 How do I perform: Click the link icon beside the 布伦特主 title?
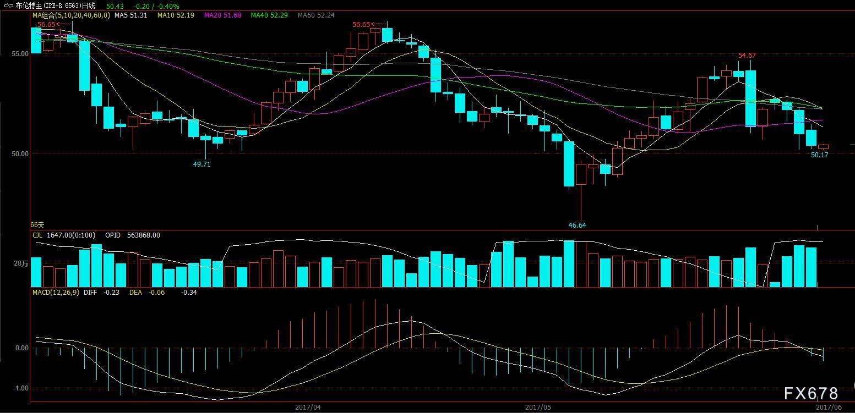8,6
